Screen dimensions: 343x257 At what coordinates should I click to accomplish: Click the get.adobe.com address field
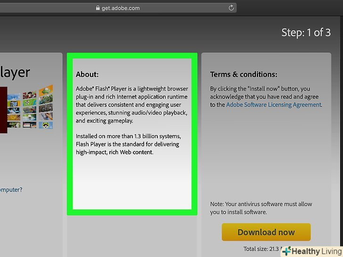[118, 8]
